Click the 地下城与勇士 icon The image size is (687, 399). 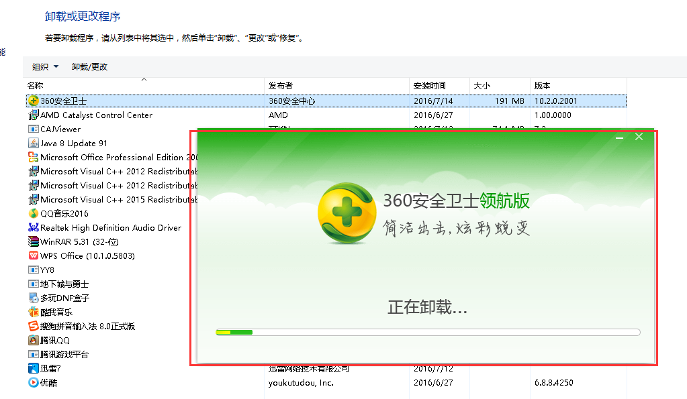(x=34, y=284)
